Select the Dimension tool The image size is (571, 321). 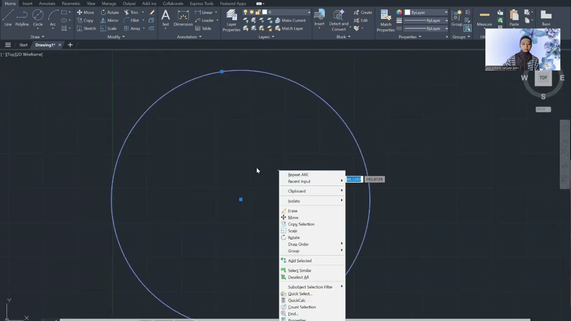(183, 18)
